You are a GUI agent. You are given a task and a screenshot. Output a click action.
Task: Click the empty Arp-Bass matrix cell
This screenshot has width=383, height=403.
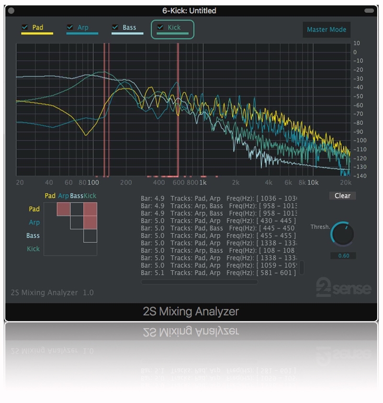pyautogui.click(x=77, y=223)
